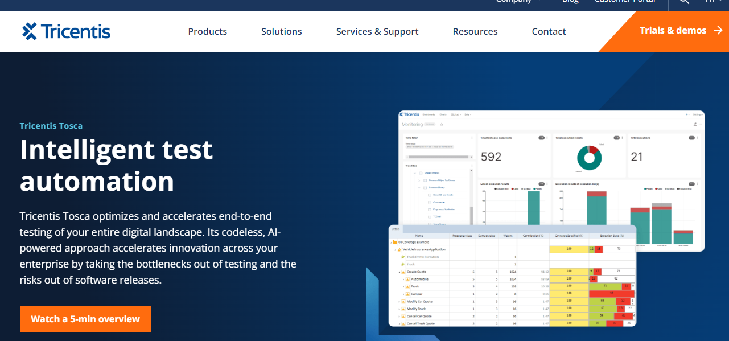Screen dimensions: 729x341
Task: Click the Time filter horizontal slider bar
Action: (x=437, y=157)
